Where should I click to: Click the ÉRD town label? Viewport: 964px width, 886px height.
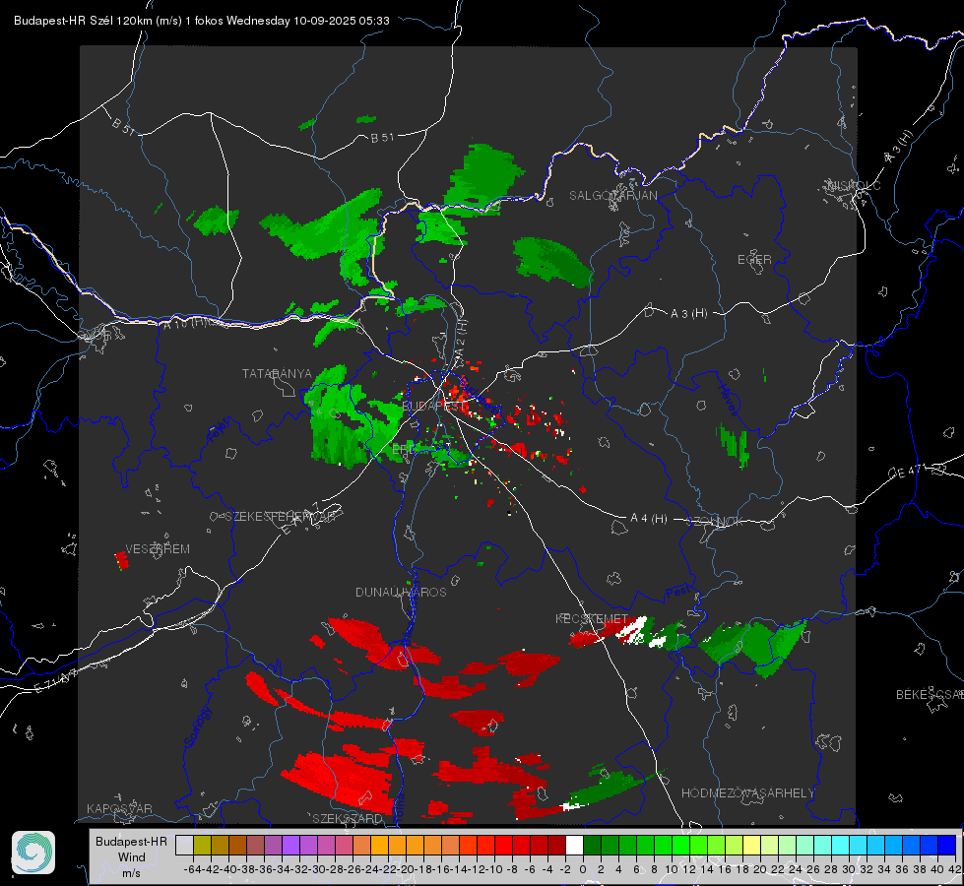403,450
